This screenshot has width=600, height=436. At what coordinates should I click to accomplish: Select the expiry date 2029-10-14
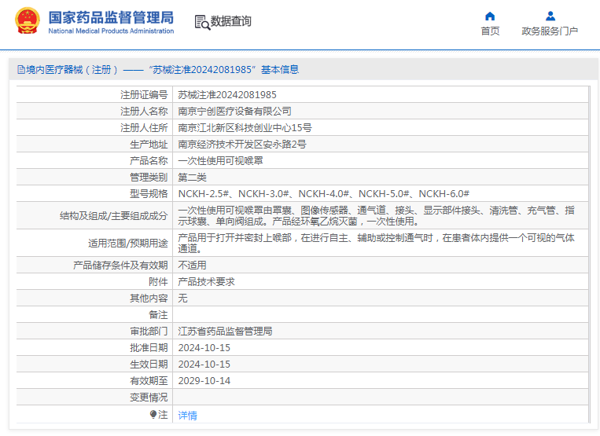(204, 380)
